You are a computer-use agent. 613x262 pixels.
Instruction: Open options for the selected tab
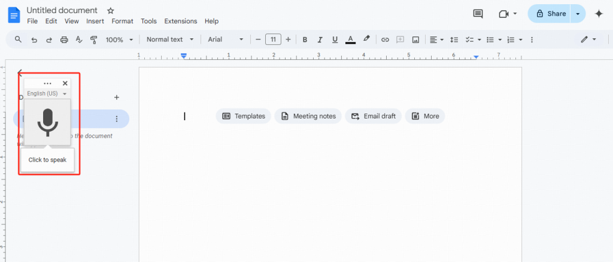pos(116,118)
